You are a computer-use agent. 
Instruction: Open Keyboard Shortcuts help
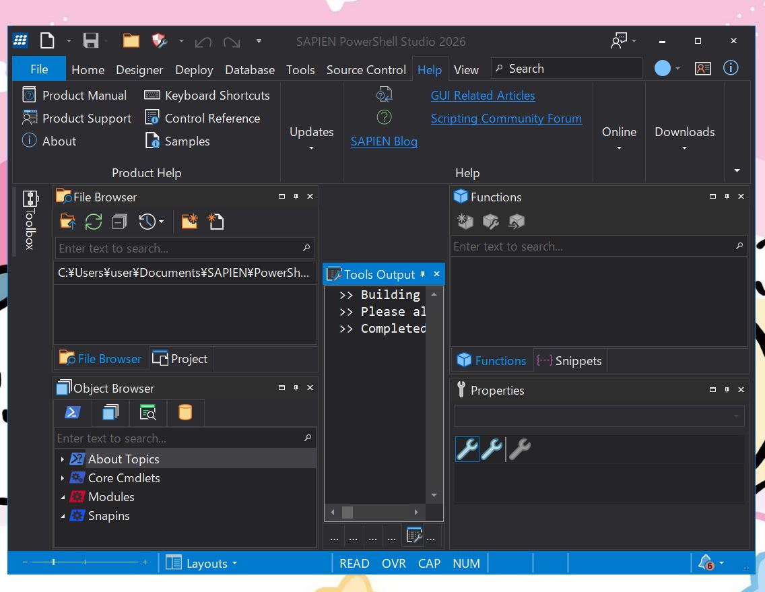[207, 95]
